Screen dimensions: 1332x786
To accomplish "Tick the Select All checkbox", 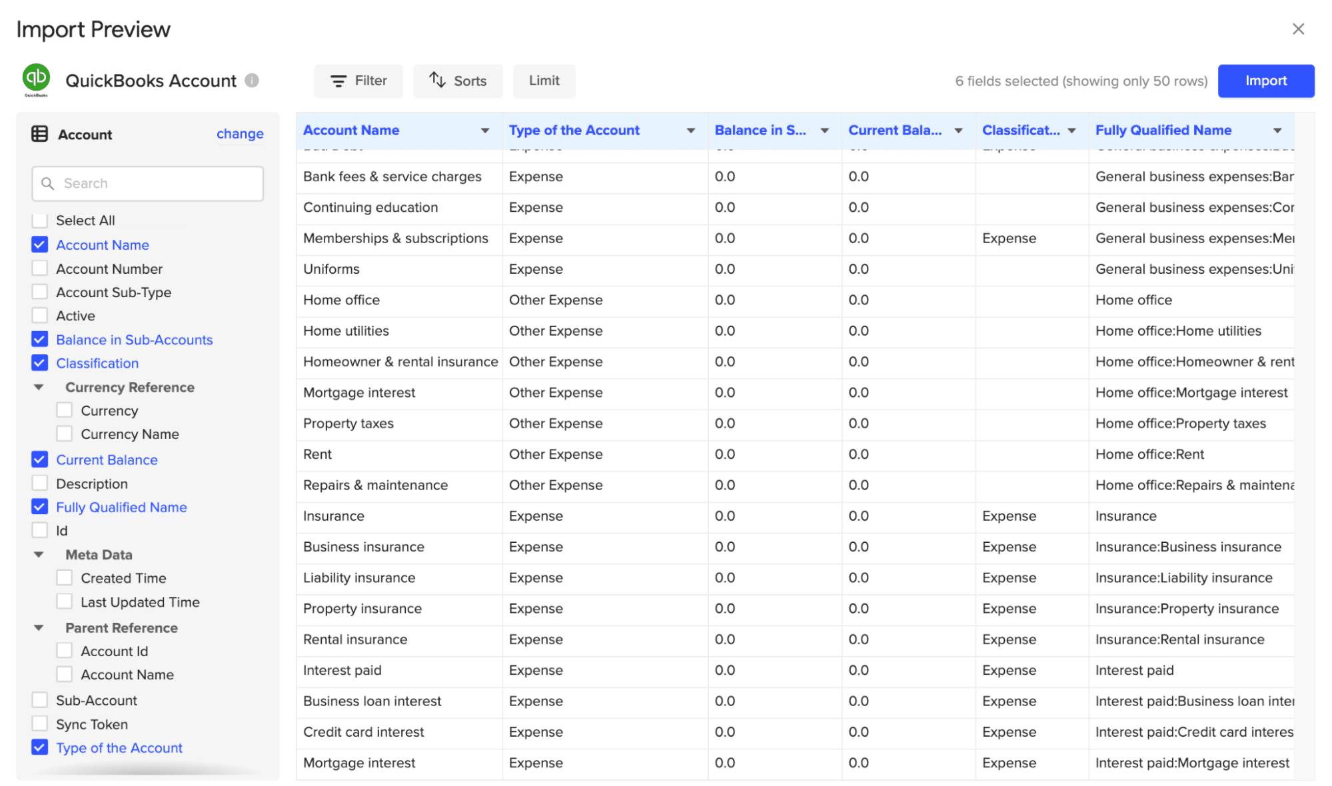I will [40, 220].
